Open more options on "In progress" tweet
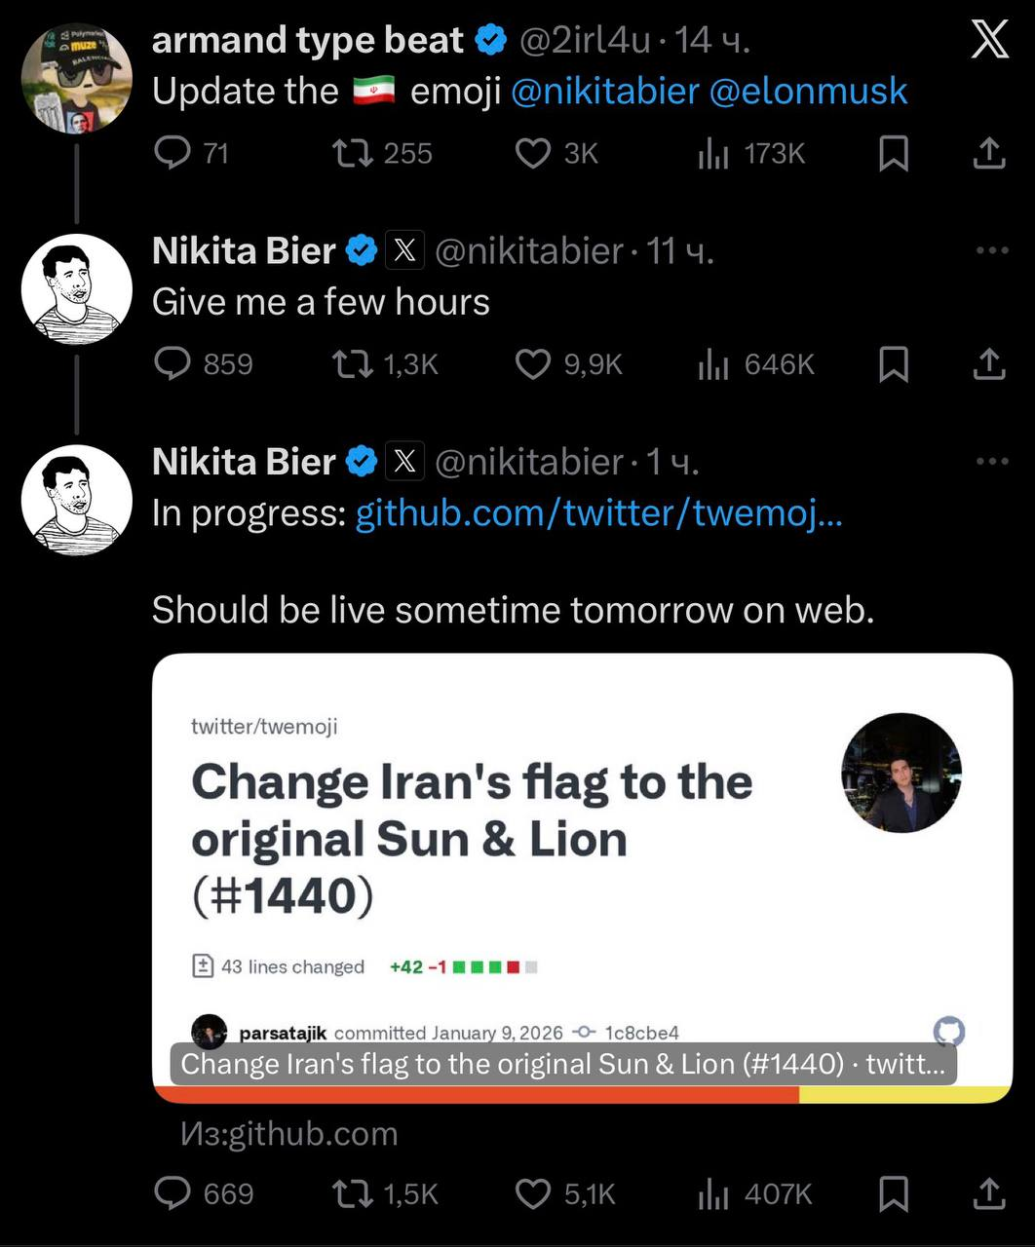The width and height of the screenshot is (1035, 1247). tap(992, 461)
